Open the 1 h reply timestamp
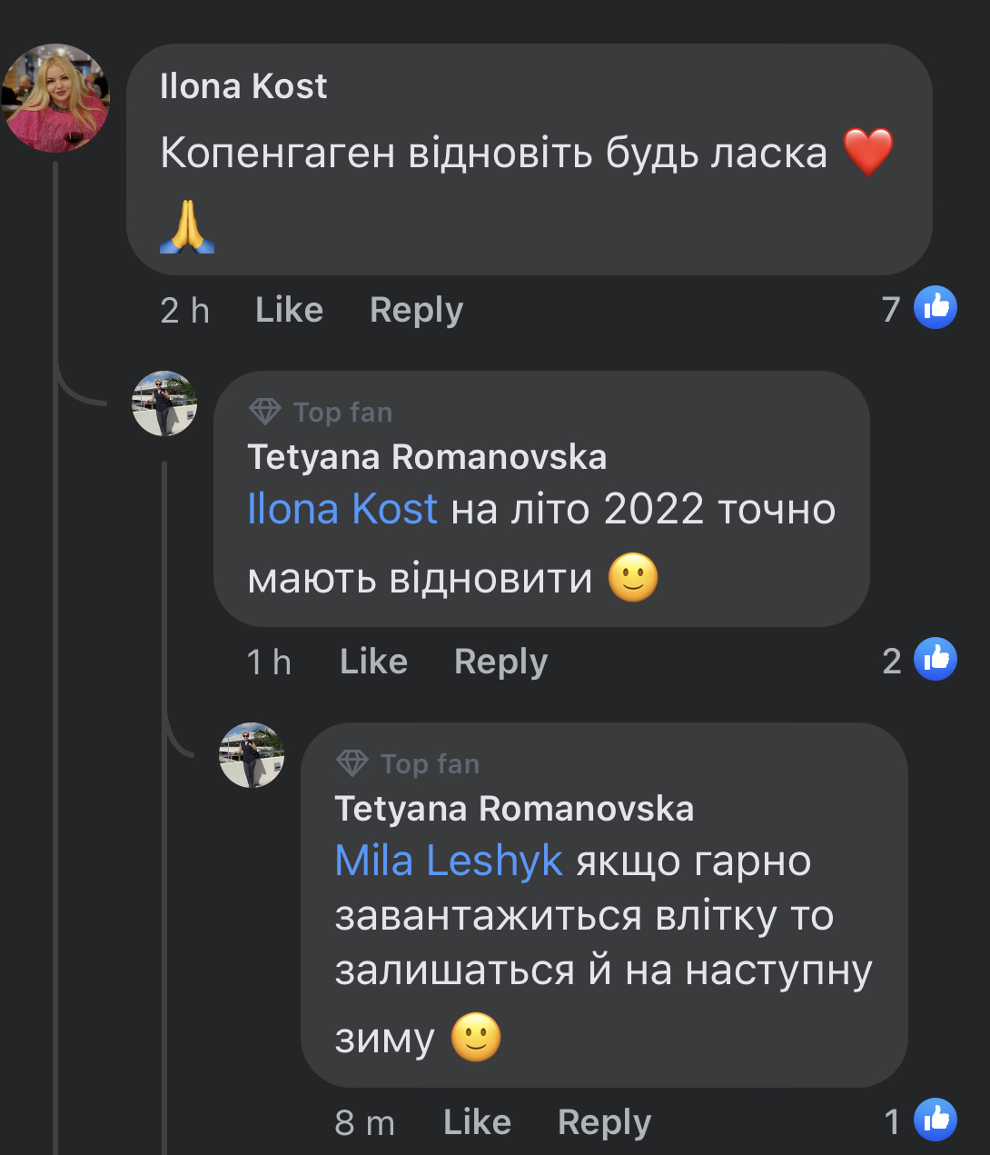 click(269, 662)
